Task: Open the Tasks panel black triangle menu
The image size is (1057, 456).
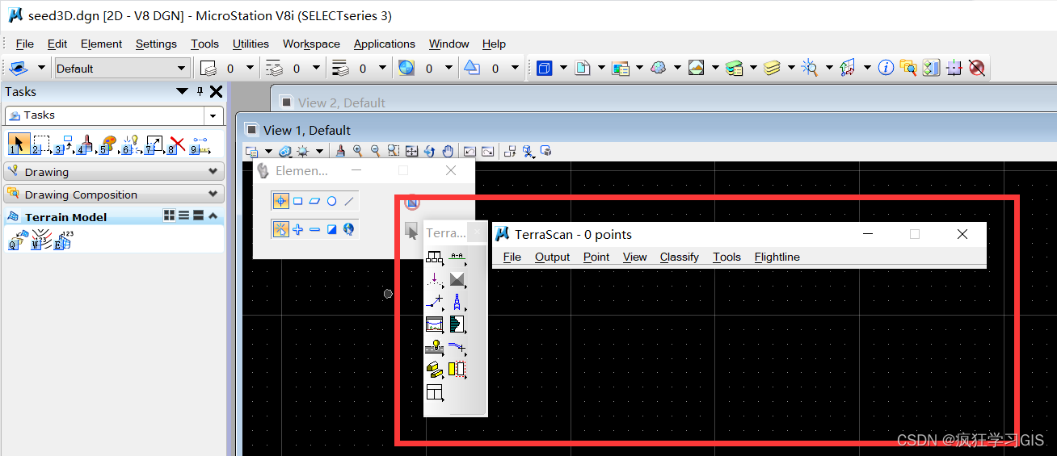Action: [x=183, y=91]
